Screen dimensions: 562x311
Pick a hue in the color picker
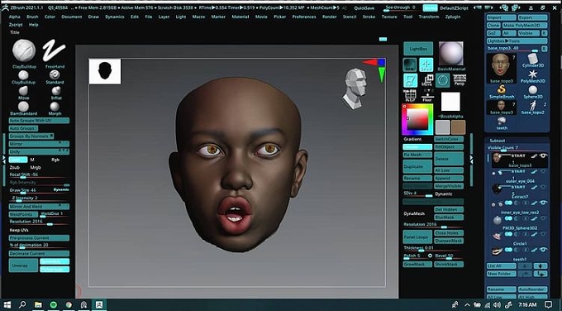click(417, 119)
